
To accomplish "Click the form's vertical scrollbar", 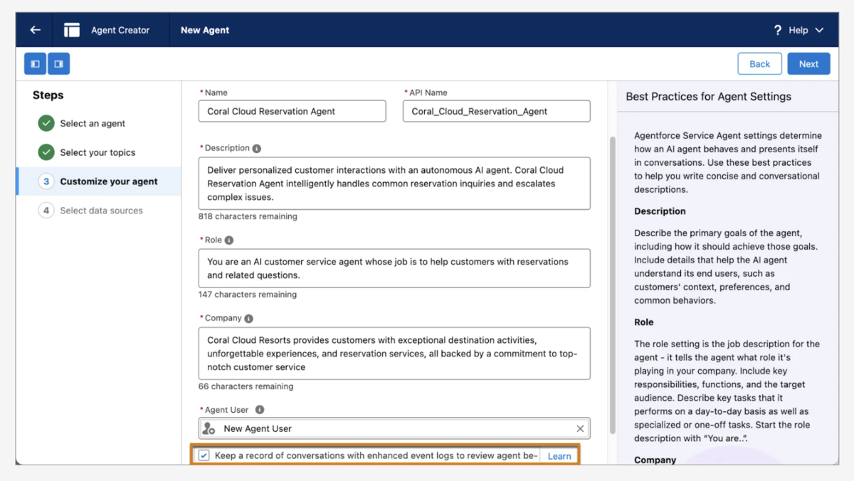I will 611,285.
